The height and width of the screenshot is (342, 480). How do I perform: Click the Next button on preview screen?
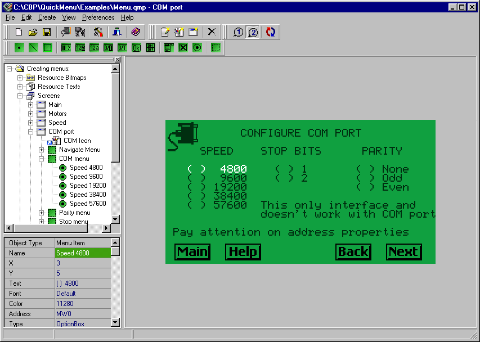click(x=403, y=251)
